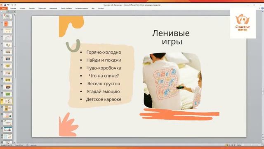Viewport: 264px width, 149px height.
Task: Select slide 2 thumbnail
Action: [8, 24]
